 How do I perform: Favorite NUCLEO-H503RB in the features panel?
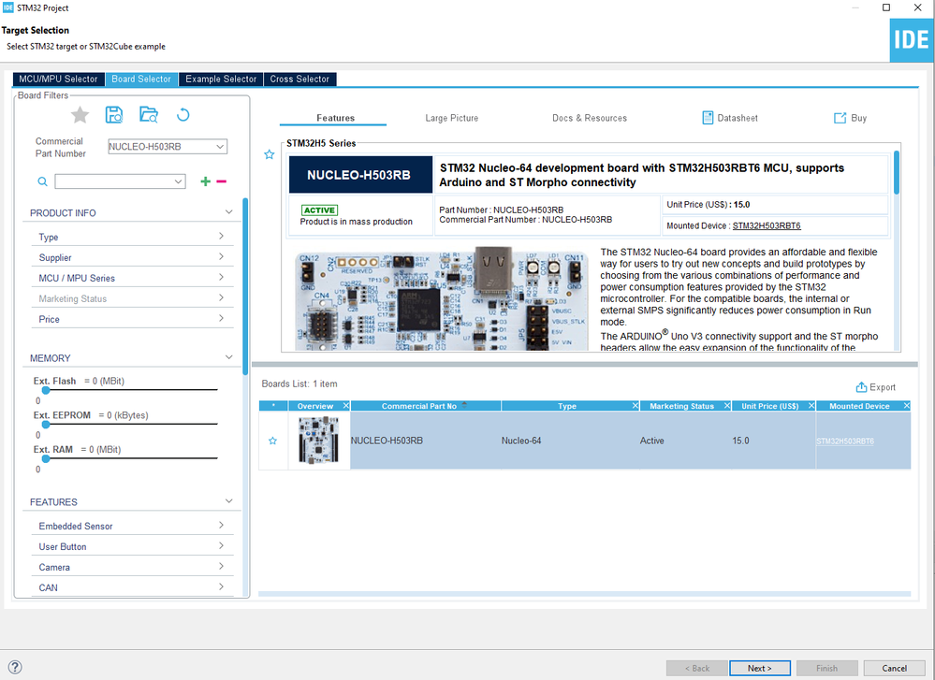click(x=269, y=155)
